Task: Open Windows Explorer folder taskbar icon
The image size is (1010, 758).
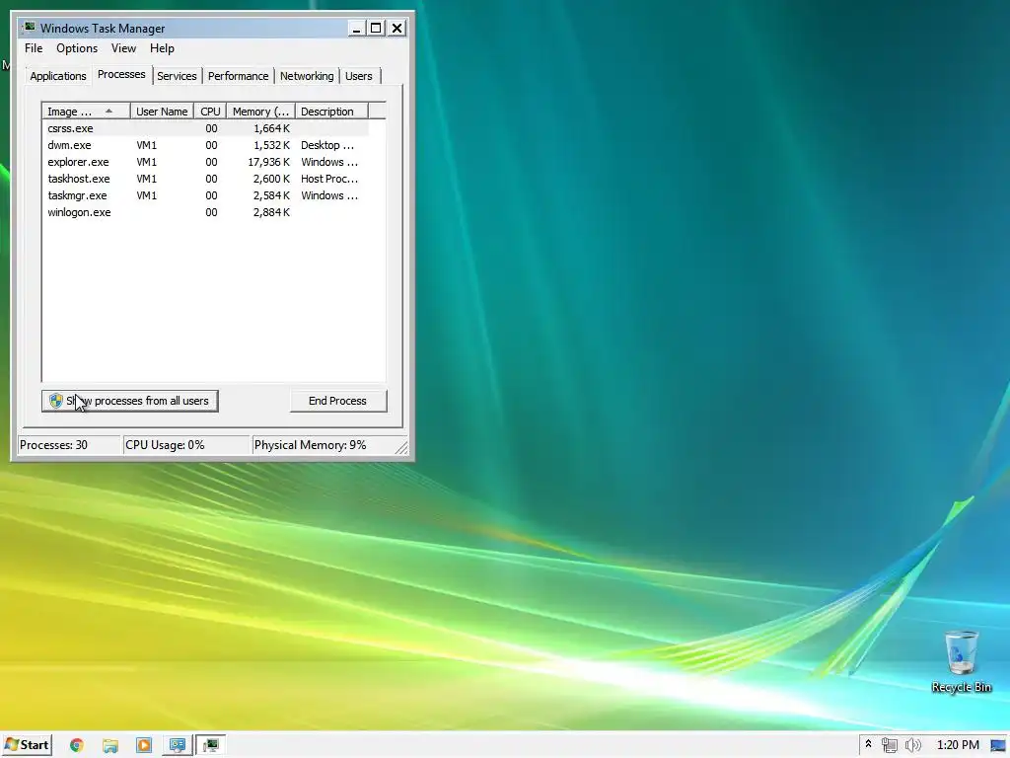Action: (x=110, y=746)
